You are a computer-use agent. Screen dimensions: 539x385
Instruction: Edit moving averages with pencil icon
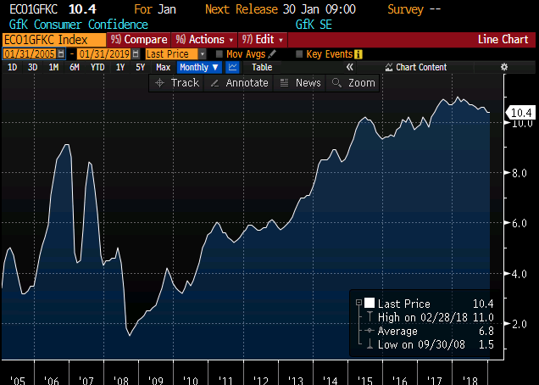point(272,54)
